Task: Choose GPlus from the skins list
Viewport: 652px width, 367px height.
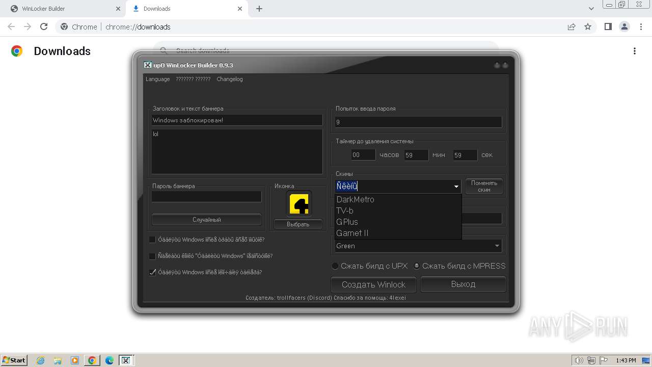Action: tap(398, 222)
